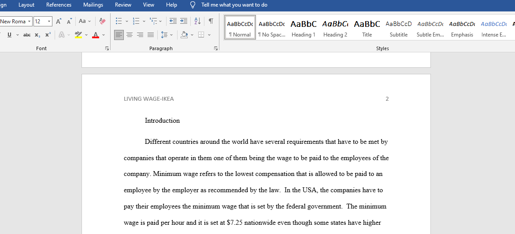Expand bullet library dropdown arrow

127,21
